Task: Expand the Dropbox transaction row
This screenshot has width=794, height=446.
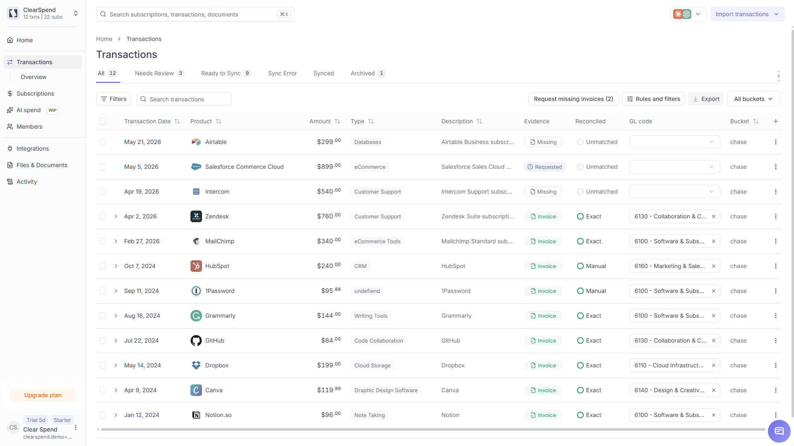Action: coord(116,365)
